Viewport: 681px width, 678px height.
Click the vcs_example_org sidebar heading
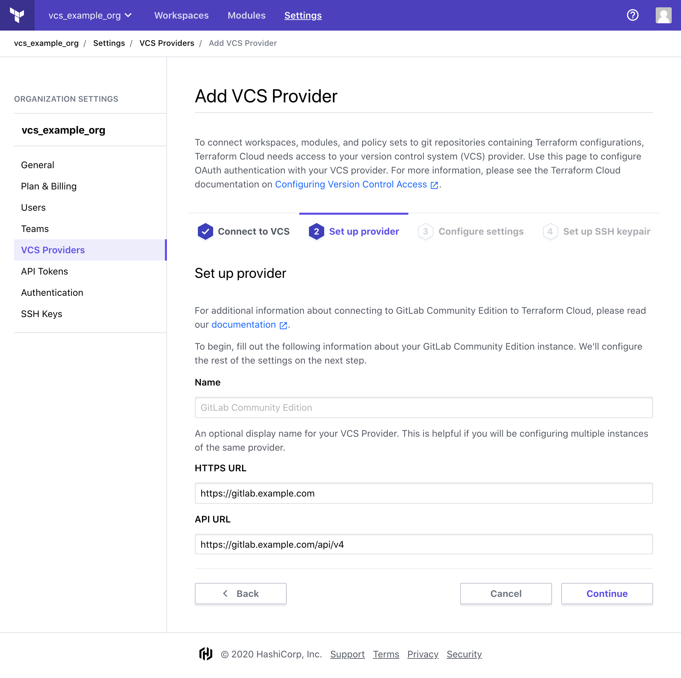coord(64,130)
